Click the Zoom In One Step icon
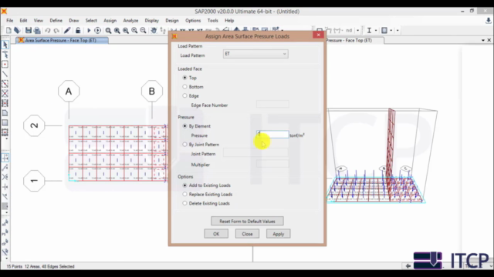 click(x=134, y=31)
